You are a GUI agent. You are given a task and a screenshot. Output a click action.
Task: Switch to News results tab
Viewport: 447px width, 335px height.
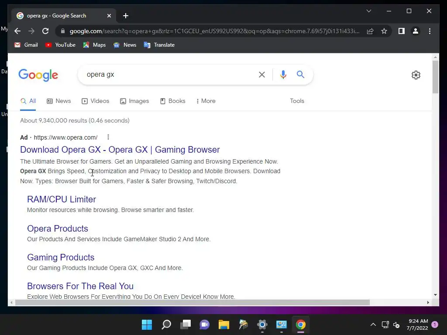pos(59,101)
